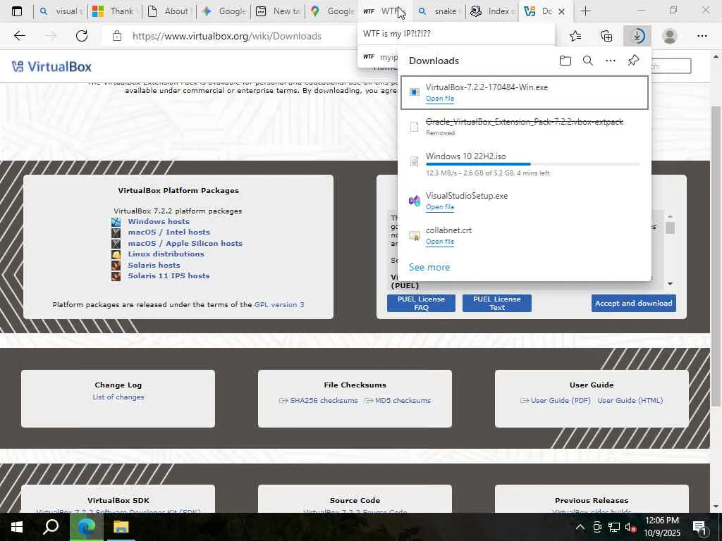Toggle the Downloads toolbar button
The height and width of the screenshot is (541, 722).
click(x=637, y=36)
